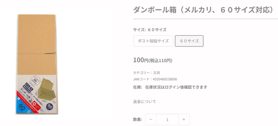Select the ポスト投函サイズ size option

click(x=153, y=41)
